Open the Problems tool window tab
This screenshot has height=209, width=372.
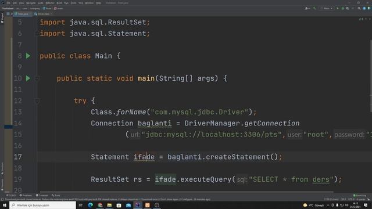click(26, 196)
